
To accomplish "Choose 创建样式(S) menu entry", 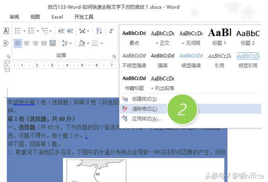I will click(191, 99).
